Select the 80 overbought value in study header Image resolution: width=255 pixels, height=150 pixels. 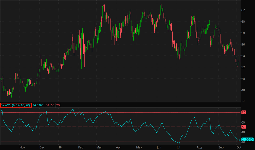tap(47, 105)
